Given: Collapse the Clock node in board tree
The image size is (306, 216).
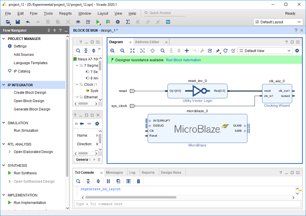Looking at the screenshot, I should point(77,84).
